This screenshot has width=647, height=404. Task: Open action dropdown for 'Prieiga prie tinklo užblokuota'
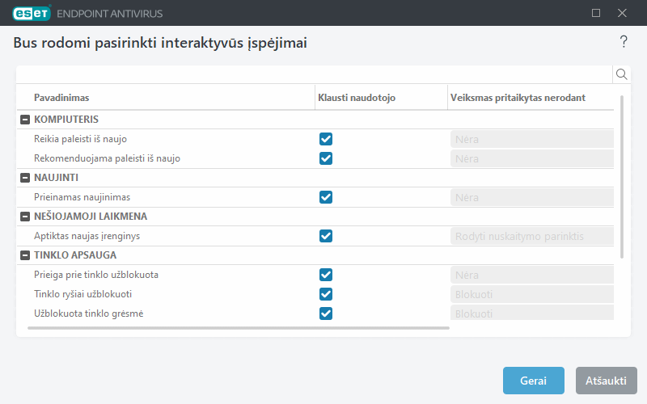(x=532, y=275)
